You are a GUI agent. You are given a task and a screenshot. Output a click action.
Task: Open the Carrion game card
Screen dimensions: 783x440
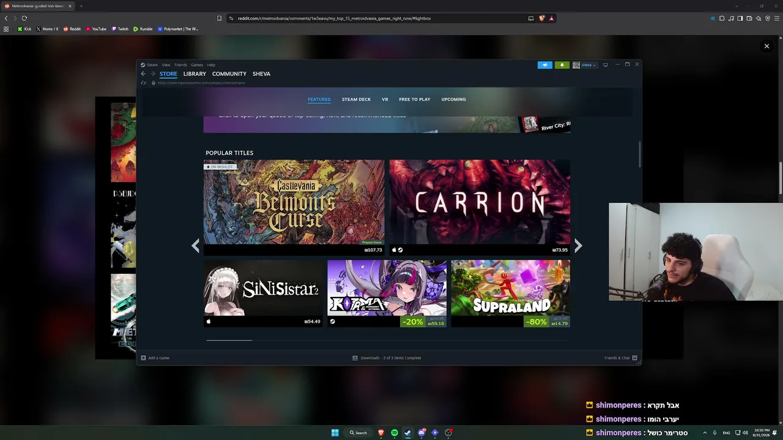(x=480, y=207)
